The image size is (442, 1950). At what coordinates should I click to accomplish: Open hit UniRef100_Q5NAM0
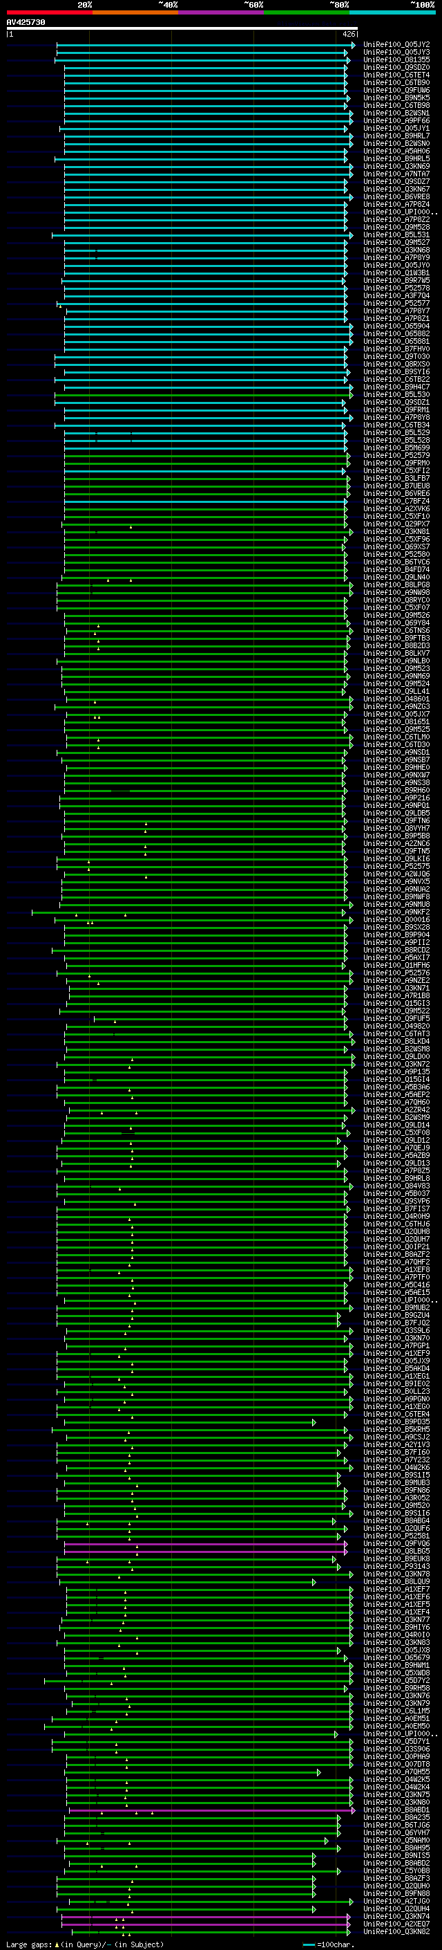coord(396,1841)
